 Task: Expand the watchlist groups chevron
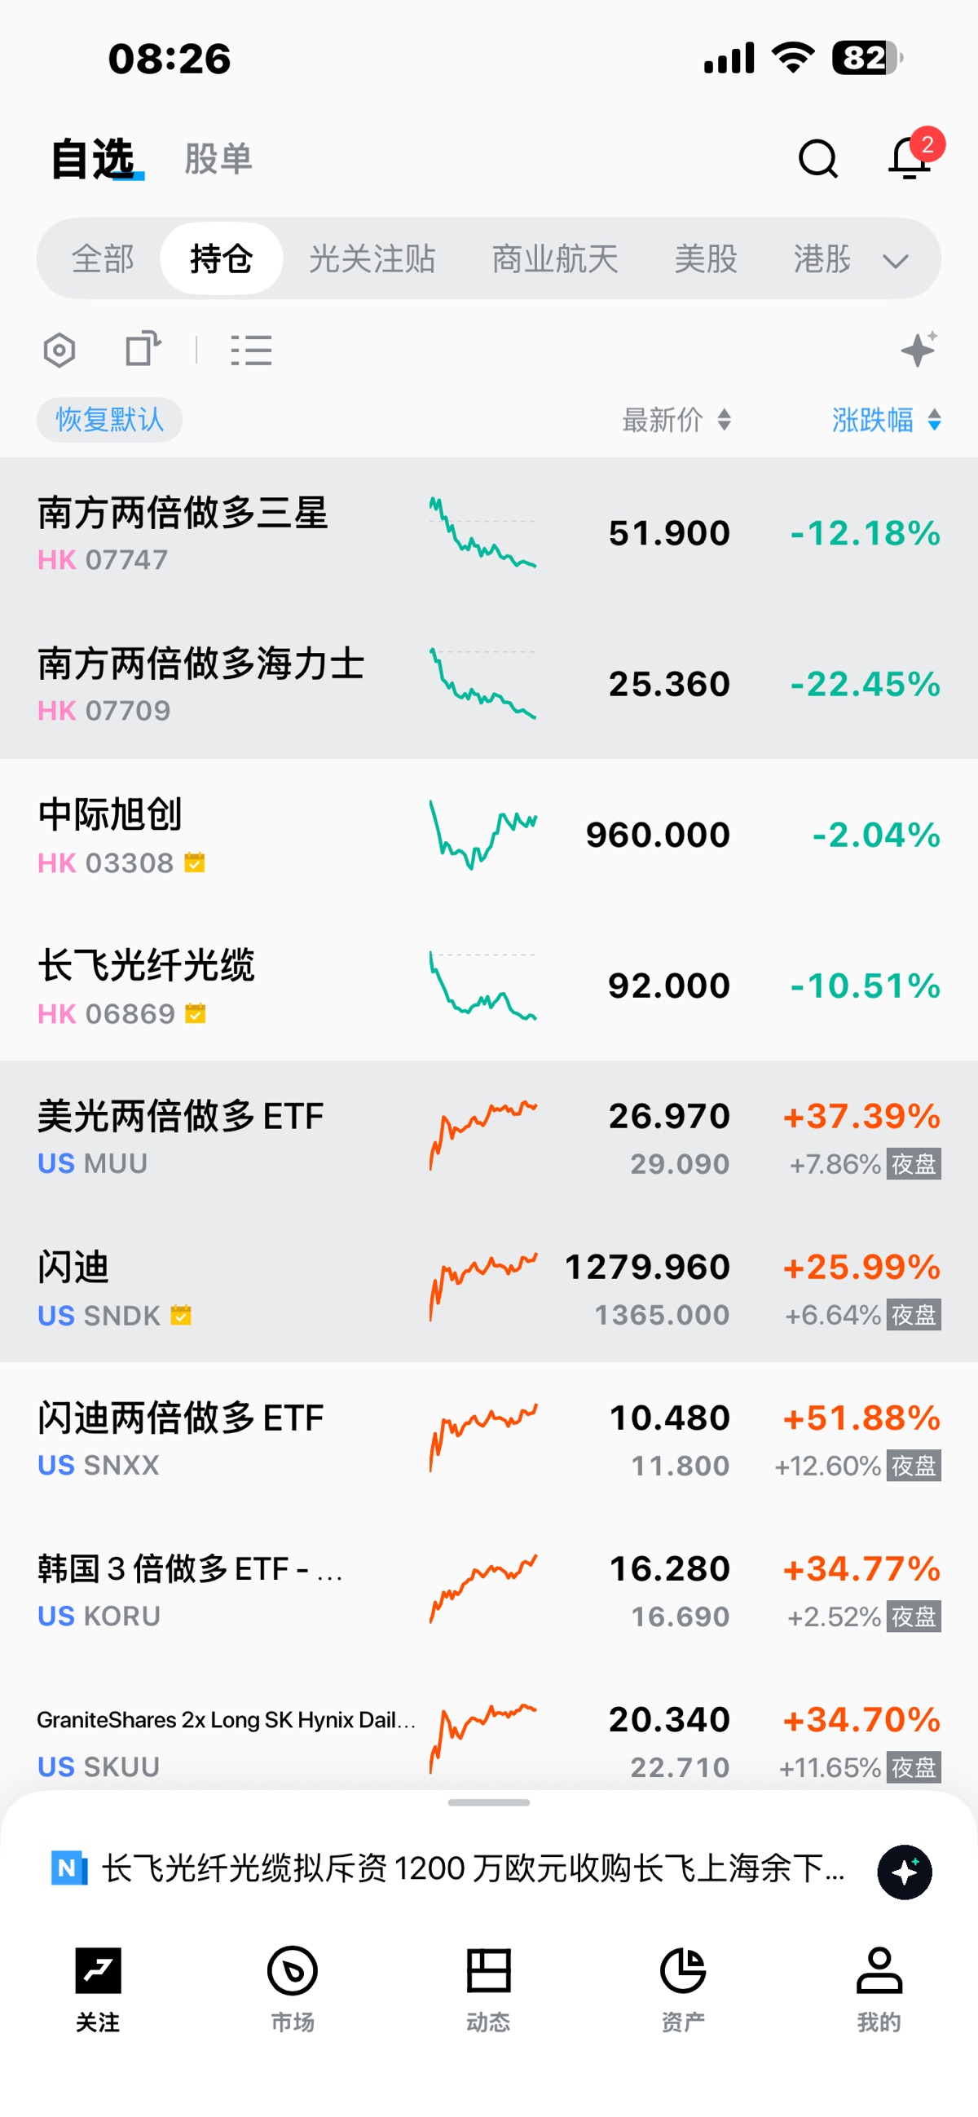[895, 262]
